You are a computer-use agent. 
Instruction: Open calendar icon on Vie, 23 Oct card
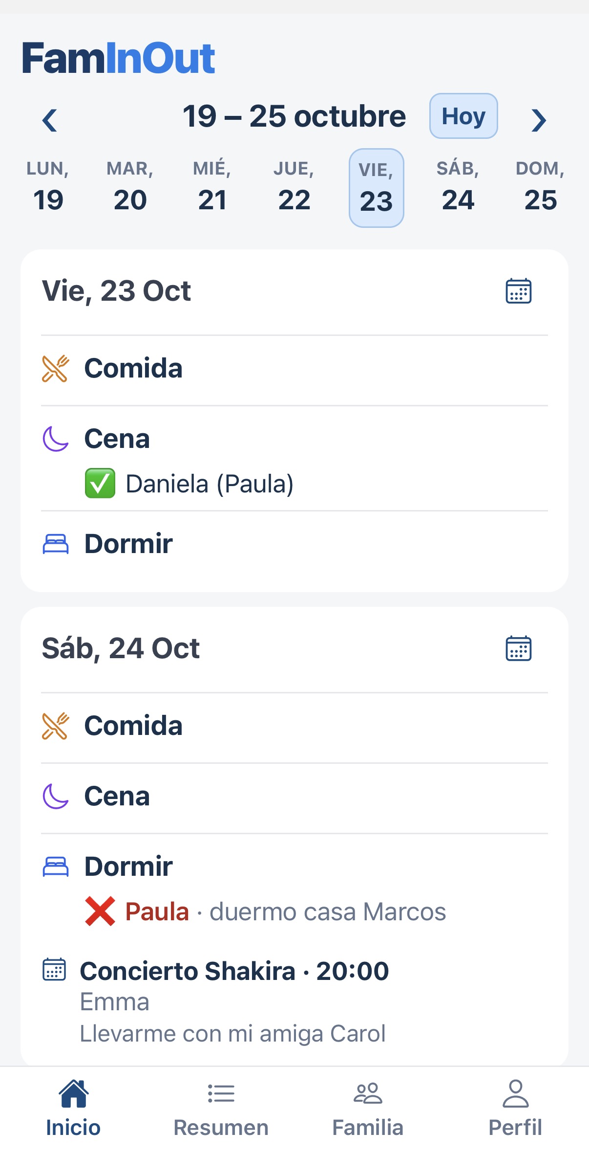point(518,291)
